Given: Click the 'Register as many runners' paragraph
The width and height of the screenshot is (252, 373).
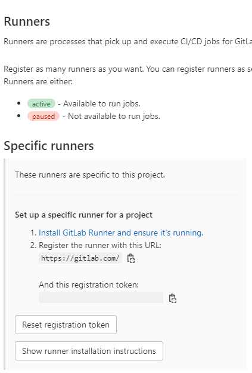Looking at the screenshot, I should [x=127, y=69].
